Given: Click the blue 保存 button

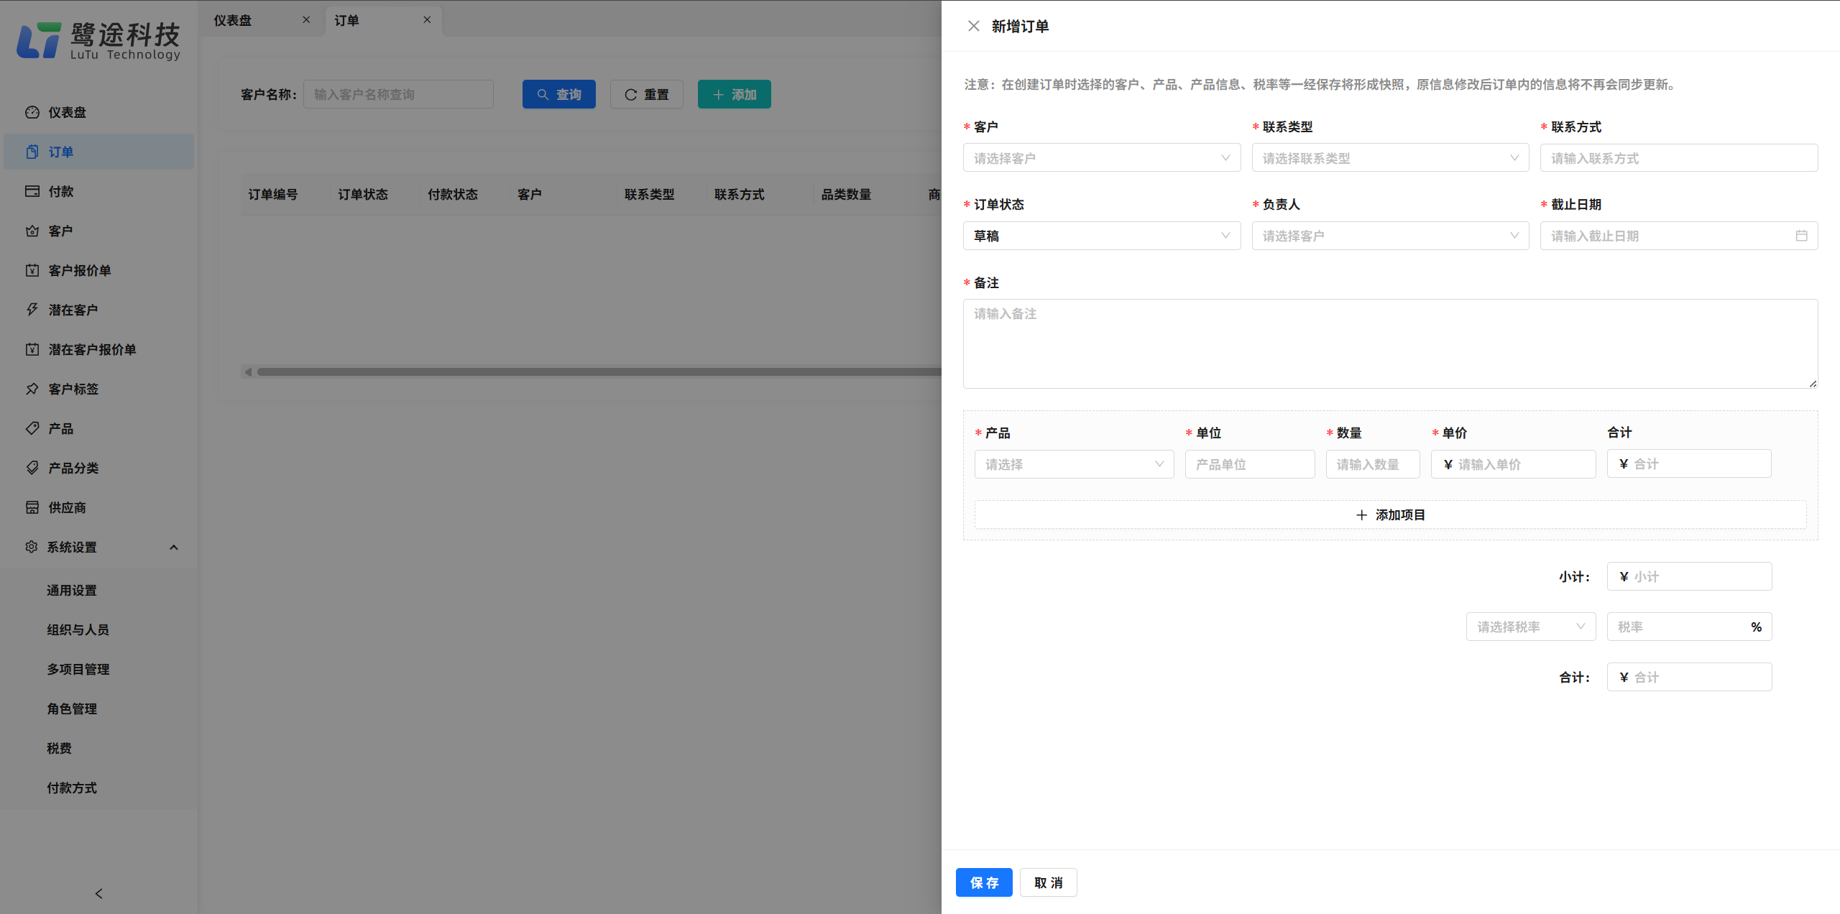Looking at the screenshot, I should click(x=983, y=882).
